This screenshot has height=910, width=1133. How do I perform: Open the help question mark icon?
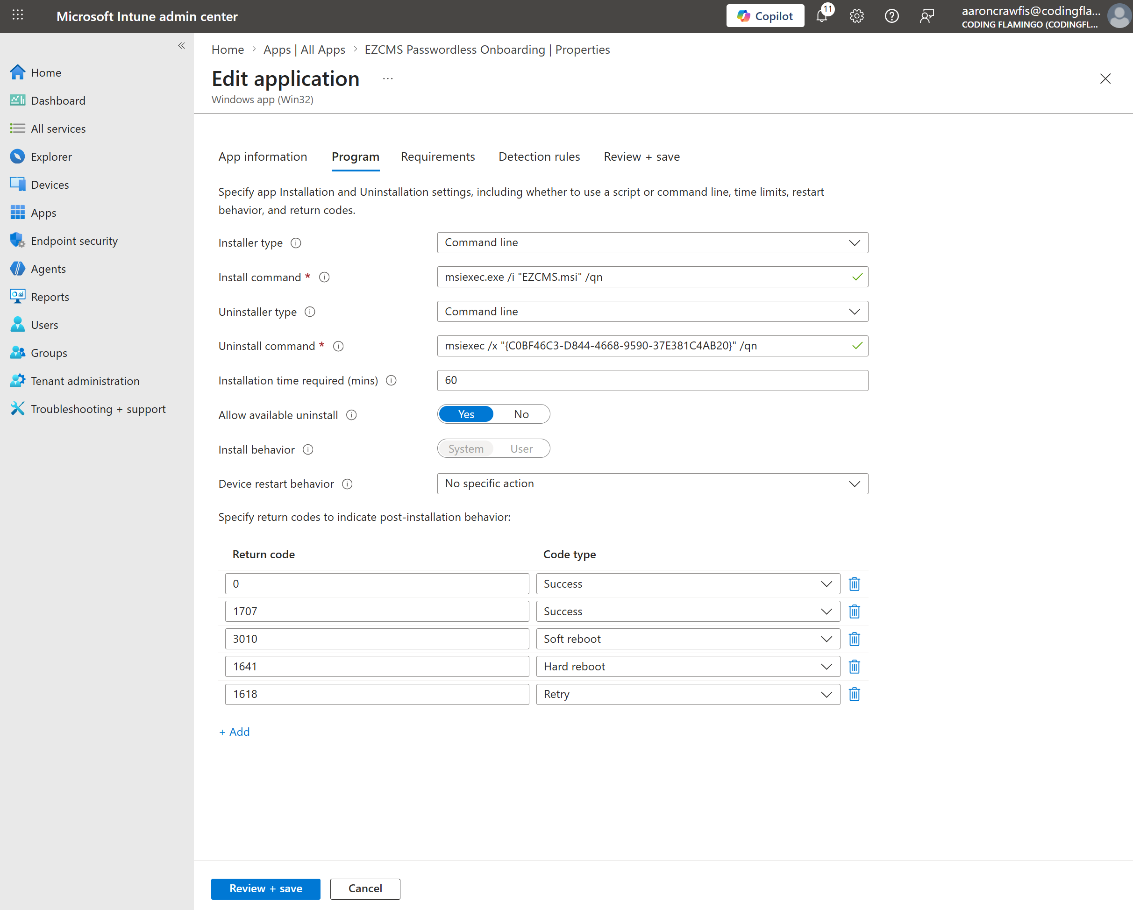tap(892, 16)
